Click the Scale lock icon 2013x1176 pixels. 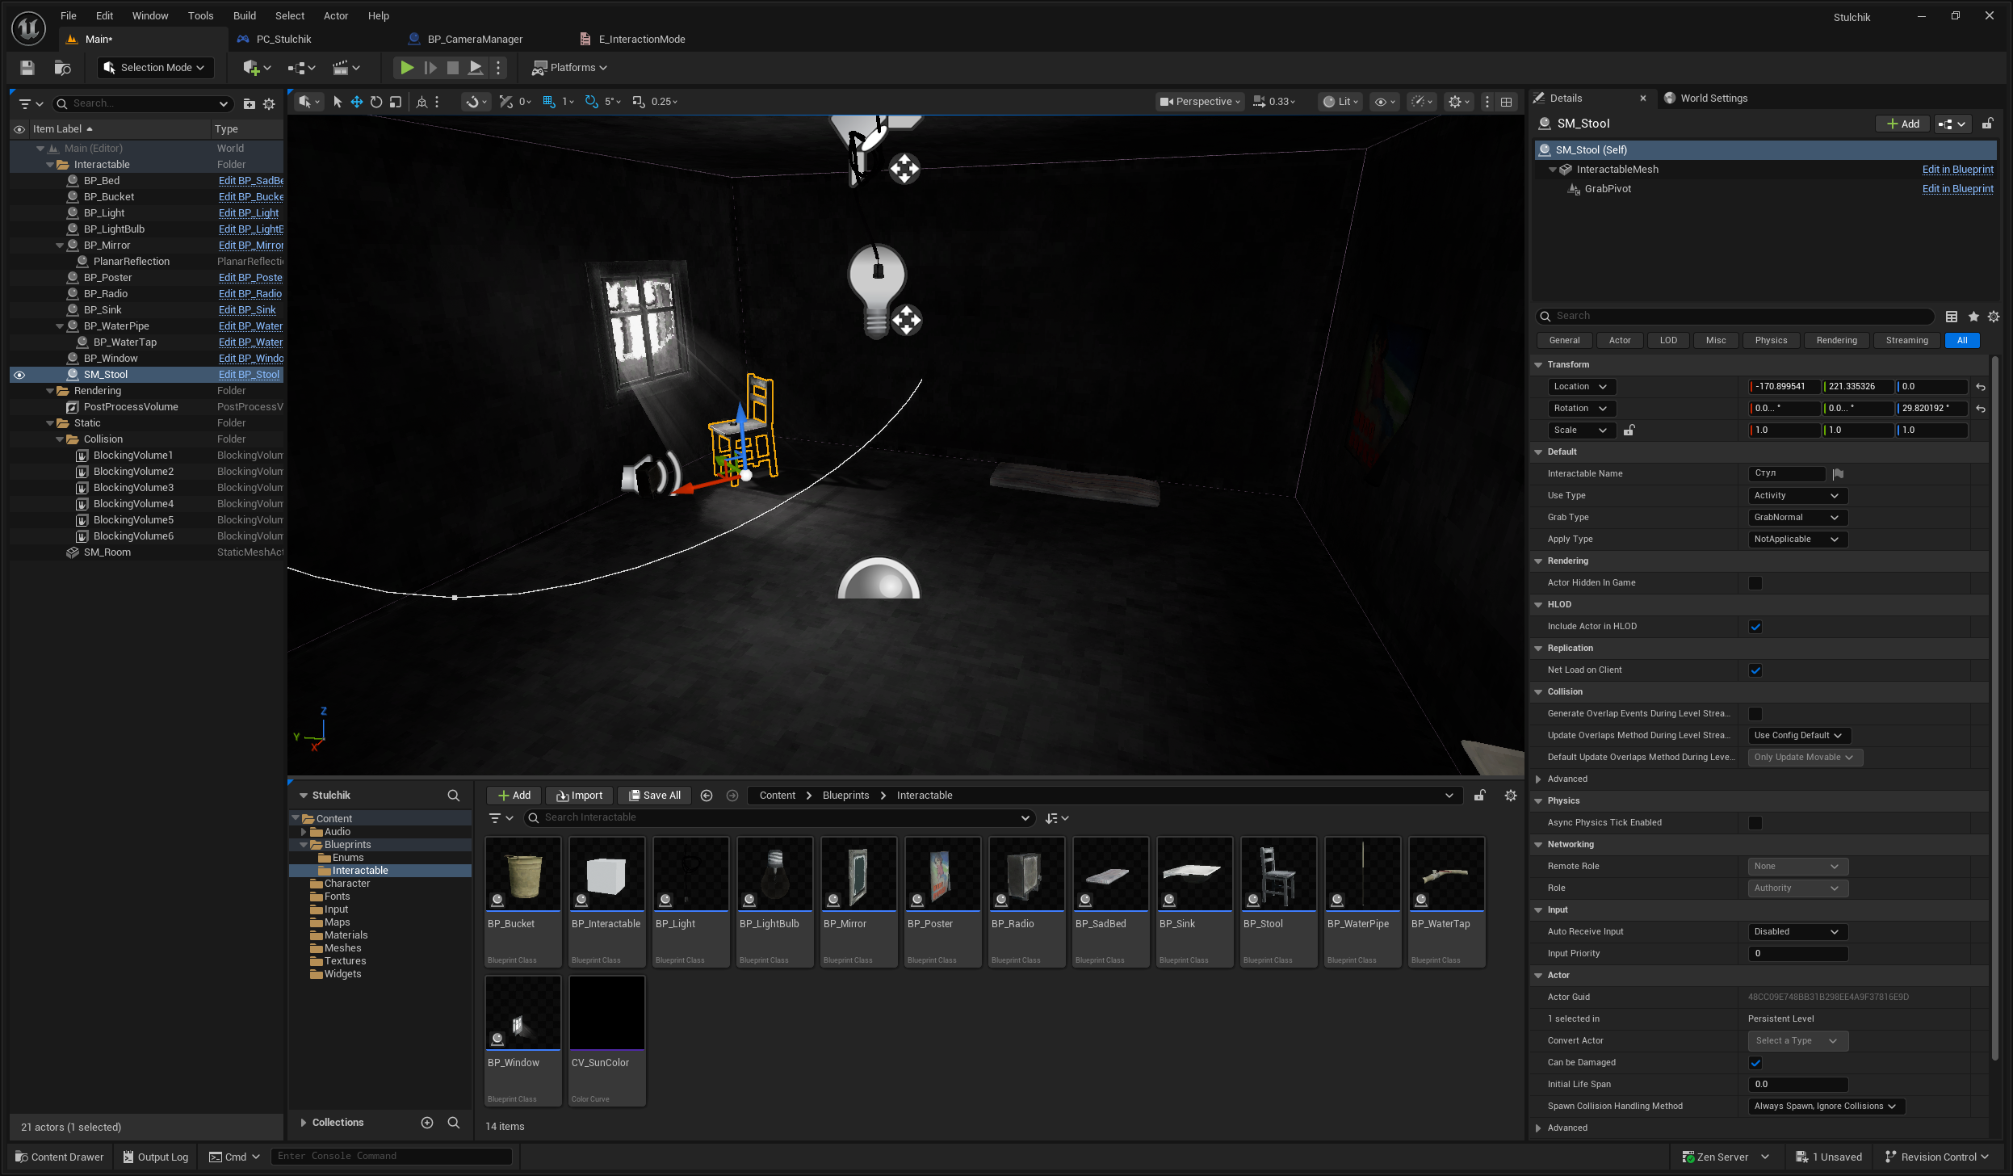(1629, 430)
